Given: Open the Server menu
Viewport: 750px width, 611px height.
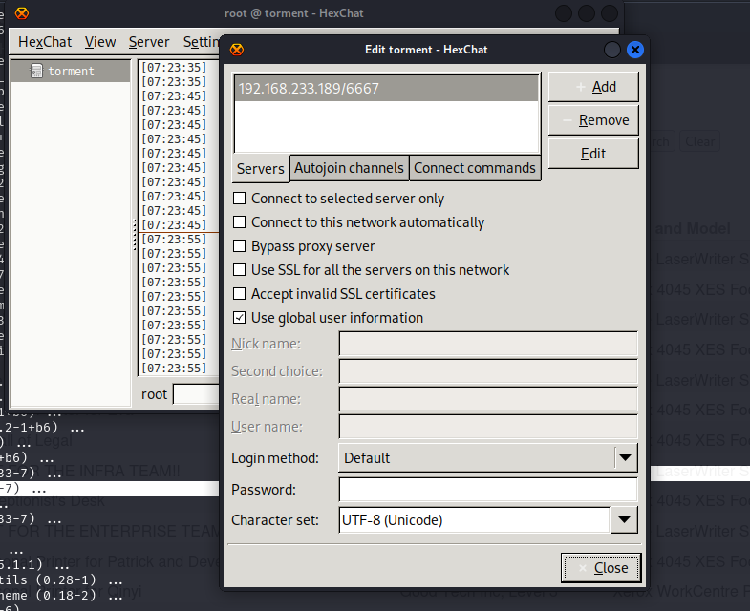Looking at the screenshot, I should pyautogui.click(x=149, y=42).
